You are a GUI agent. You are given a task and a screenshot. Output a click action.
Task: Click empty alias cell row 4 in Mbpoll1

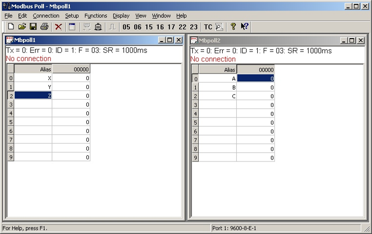pos(33,113)
